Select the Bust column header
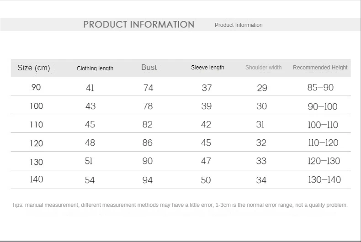The width and height of the screenshot is (361, 242). pyautogui.click(x=149, y=68)
